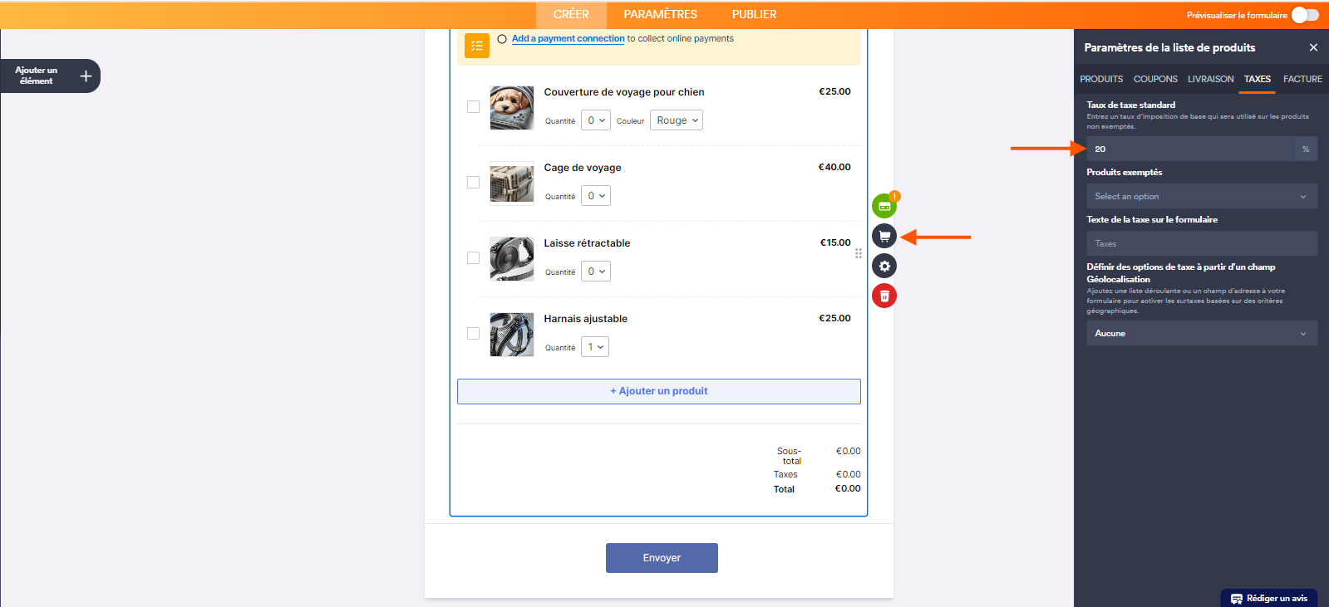The image size is (1329, 607).
Task: Click the Cage de voyage thumbnail
Action: pyautogui.click(x=511, y=183)
